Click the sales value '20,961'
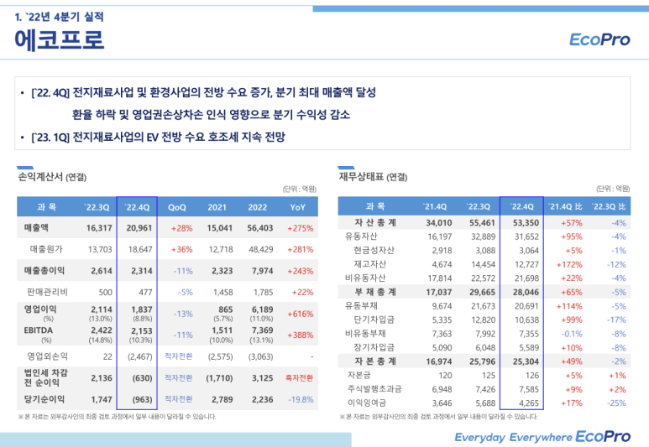 click(139, 228)
